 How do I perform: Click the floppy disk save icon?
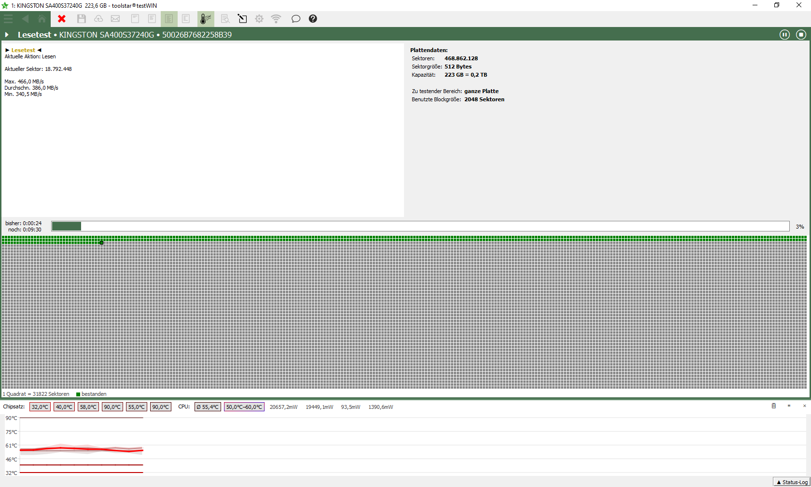(82, 19)
